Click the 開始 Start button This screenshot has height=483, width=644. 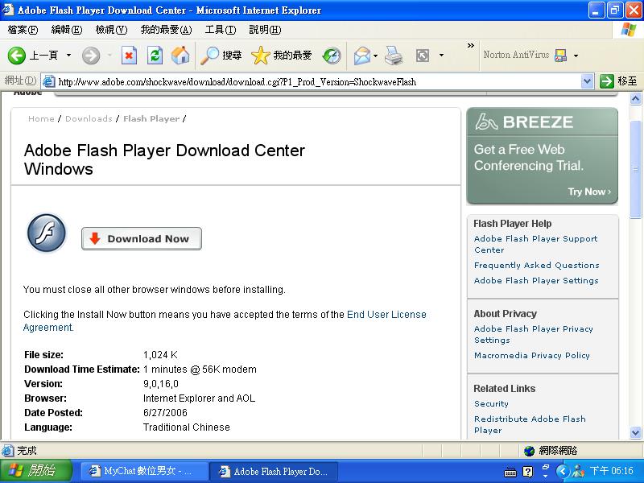(x=36, y=471)
